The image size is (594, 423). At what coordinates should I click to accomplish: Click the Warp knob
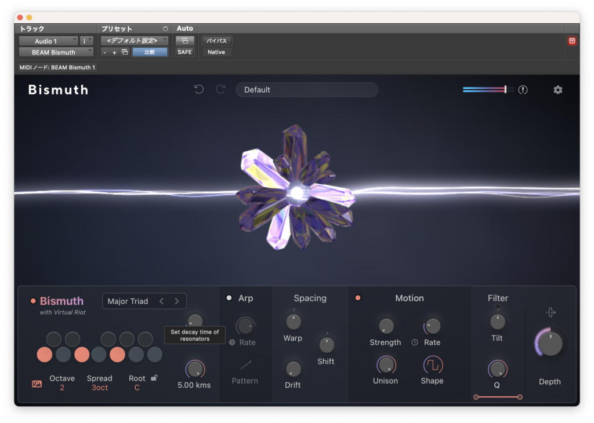point(293,322)
